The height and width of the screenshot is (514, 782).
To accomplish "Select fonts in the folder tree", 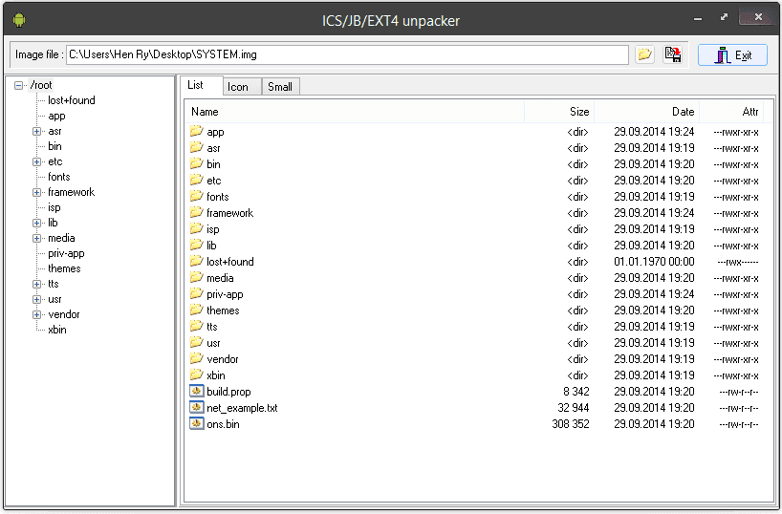I will [x=59, y=177].
